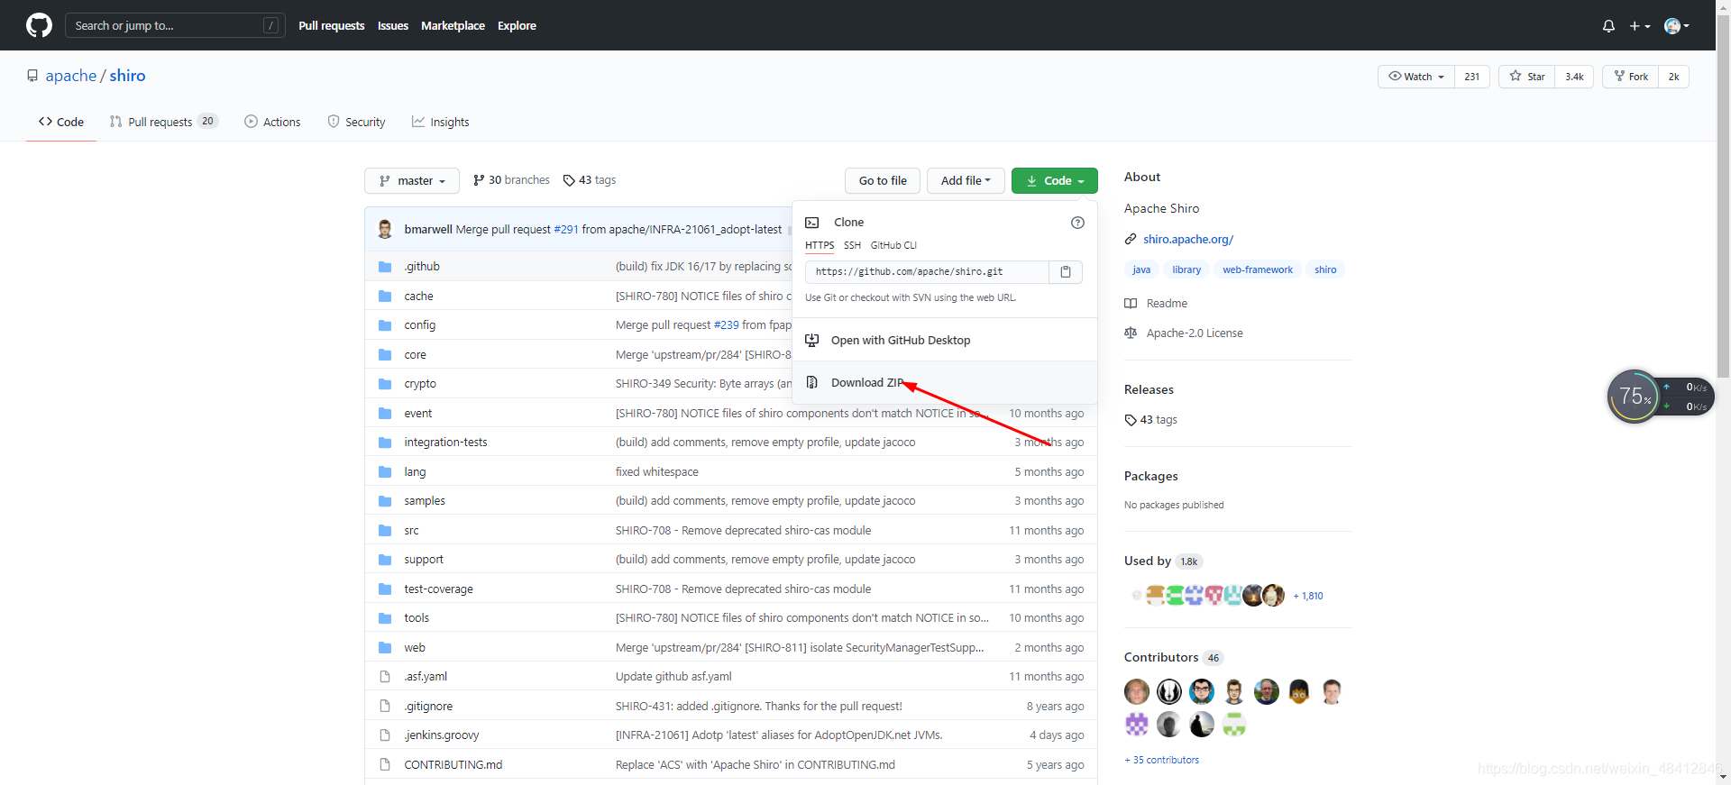Open the Pull requests tab with 20
The image size is (1731, 785).
pyautogui.click(x=163, y=122)
